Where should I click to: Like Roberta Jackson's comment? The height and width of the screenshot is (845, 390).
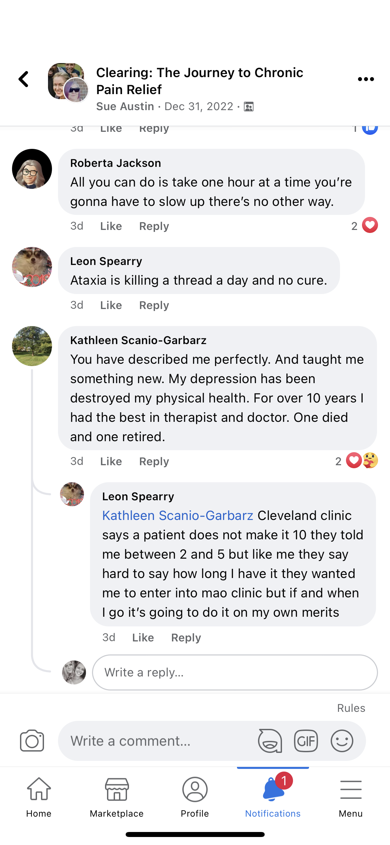coord(111,226)
